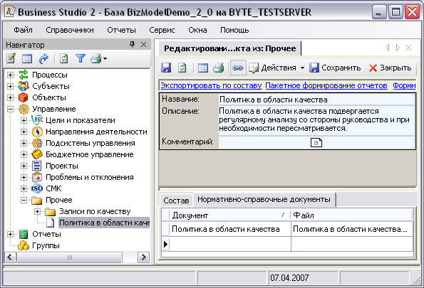Click the BSC icon for Цели и показатели
The width and height of the screenshot is (424, 288).
[37, 120]
